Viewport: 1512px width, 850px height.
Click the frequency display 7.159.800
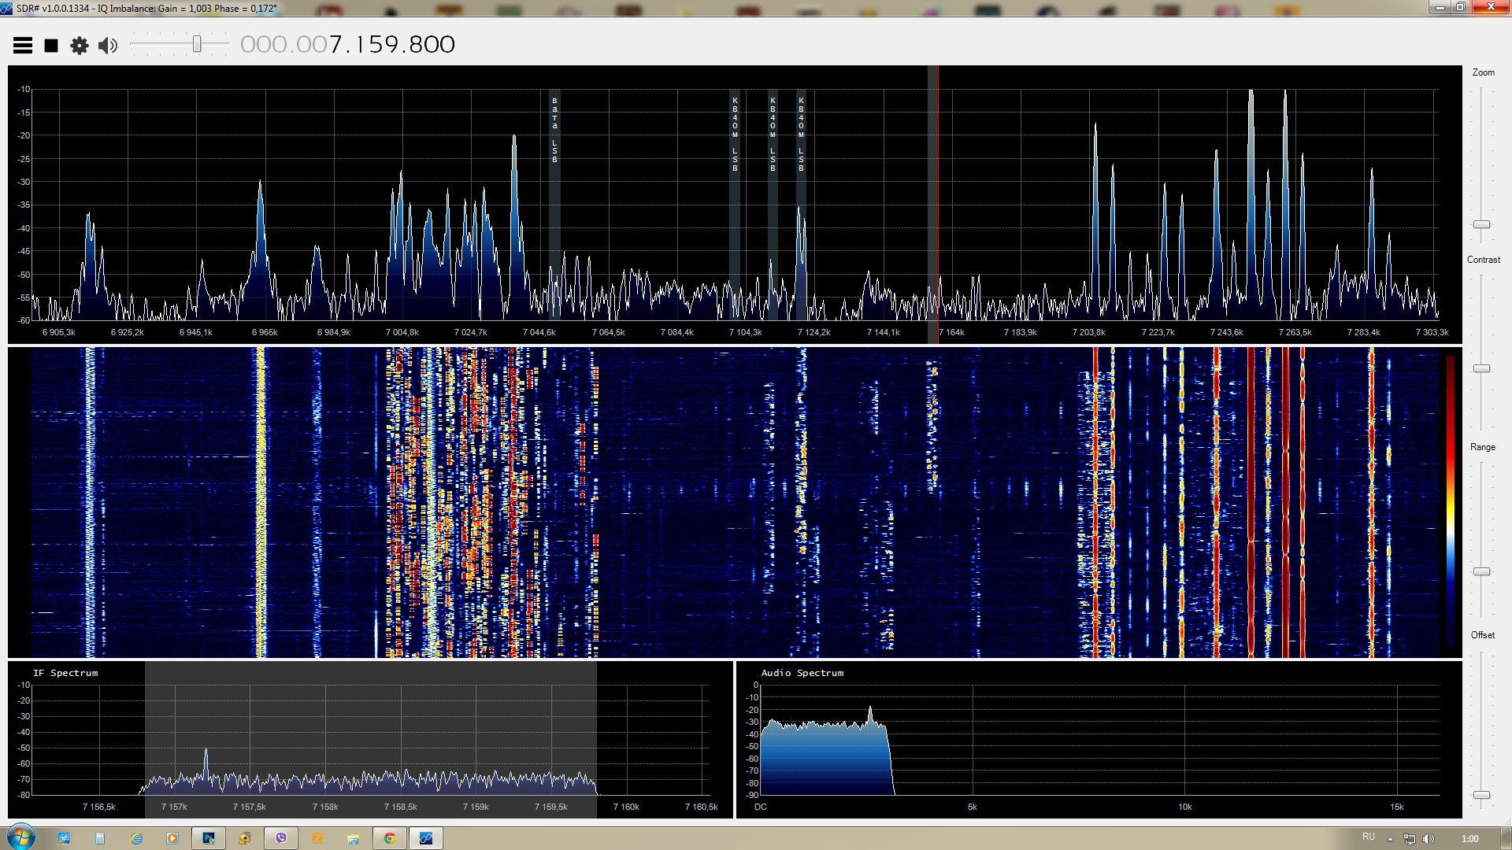(x=391, y=45)
